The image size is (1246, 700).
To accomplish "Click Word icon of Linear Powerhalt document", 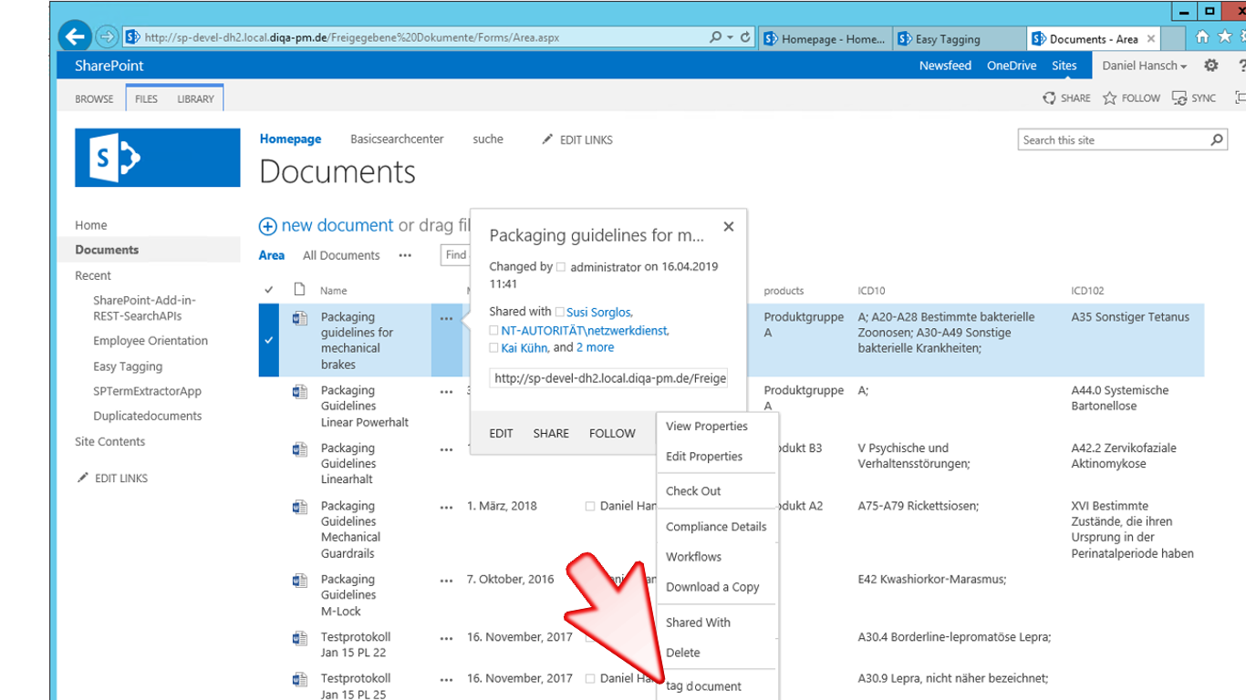I will [x=299, y=391].
